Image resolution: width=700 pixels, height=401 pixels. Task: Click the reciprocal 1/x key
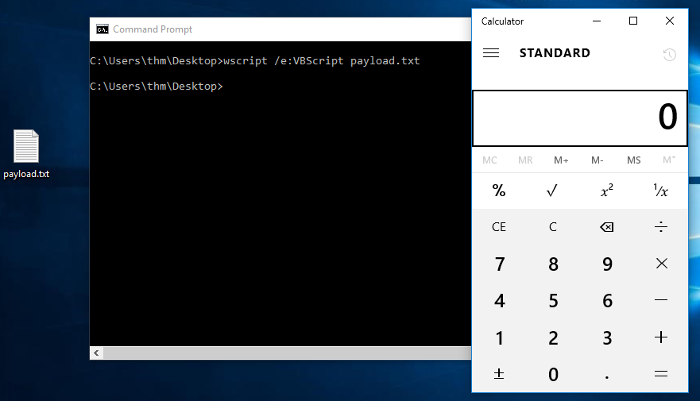point(661,191)
